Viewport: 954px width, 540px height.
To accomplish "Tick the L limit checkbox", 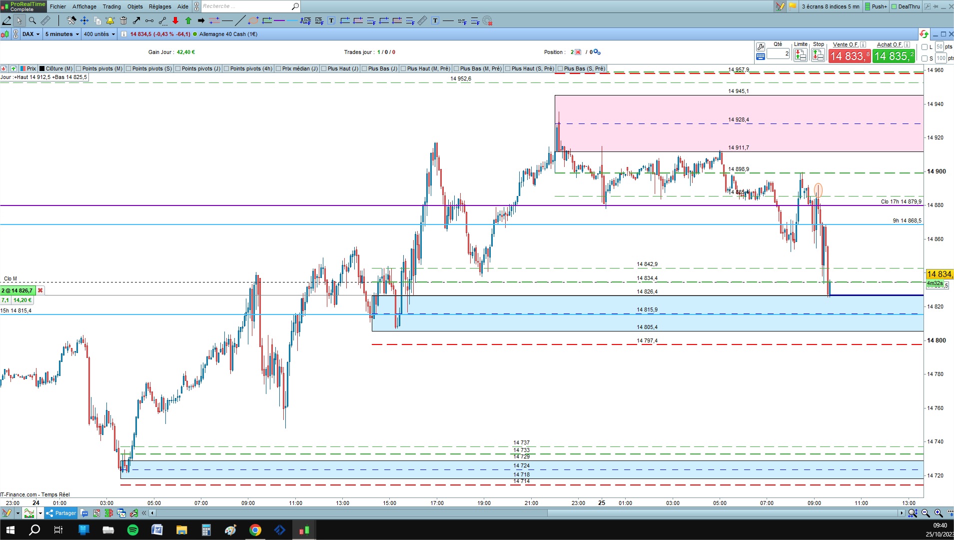I will [925, 47].
